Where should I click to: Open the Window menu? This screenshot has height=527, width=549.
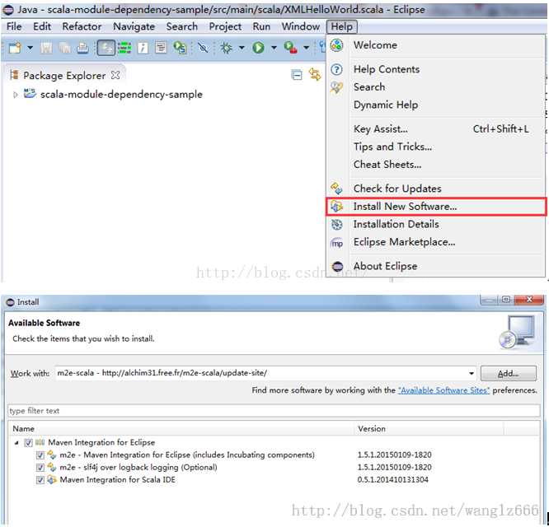[300, 26]
